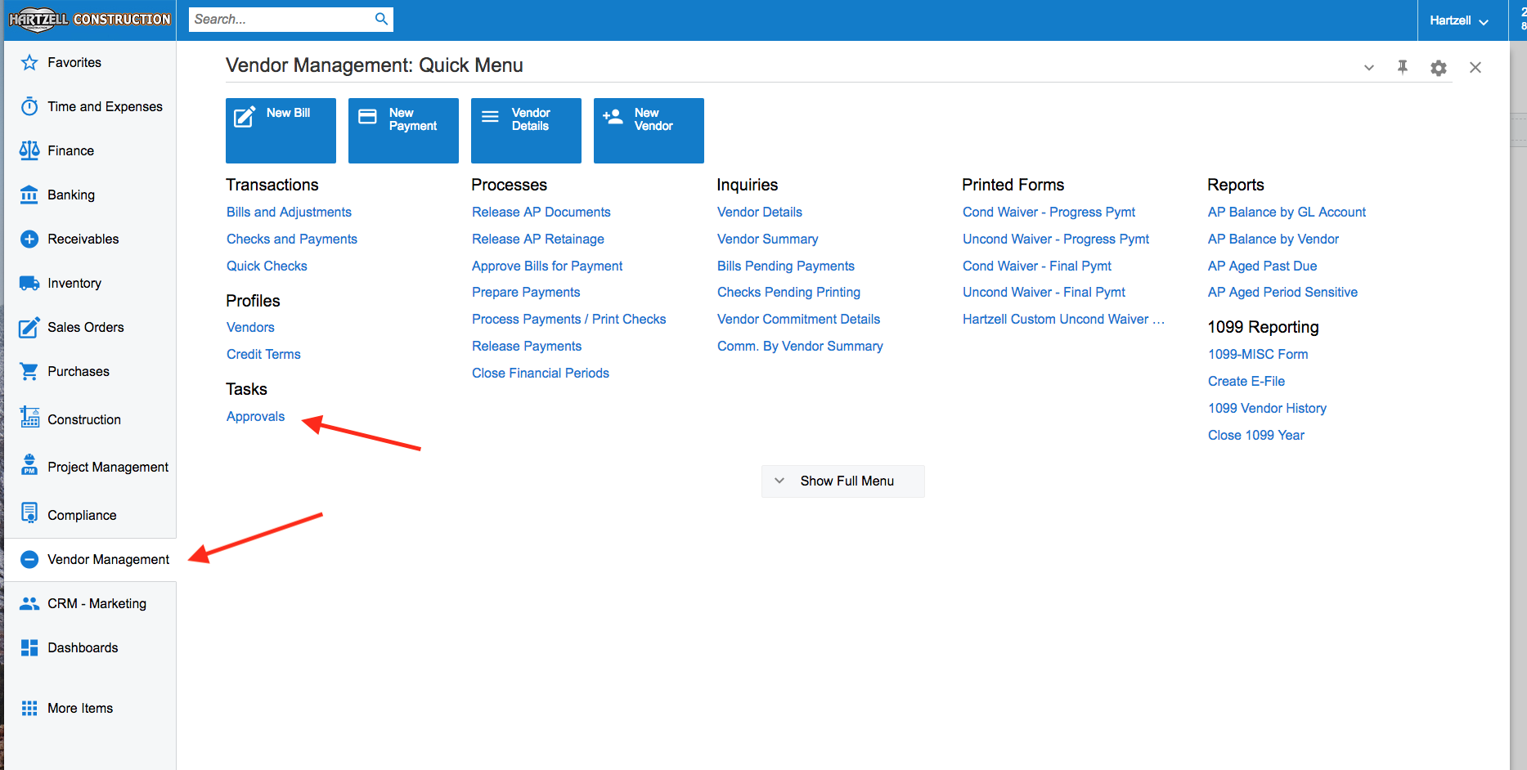The width and height of the screenshot is (1527, 770).
Task: Pin the Vendor Management menu
Action: [1402, 67]
